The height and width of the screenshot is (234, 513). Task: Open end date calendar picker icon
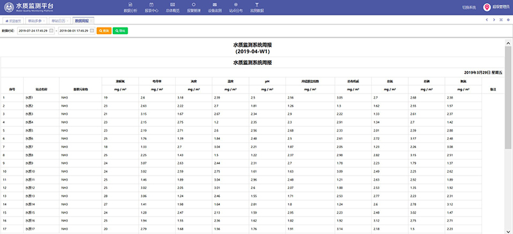coord(92,31)
